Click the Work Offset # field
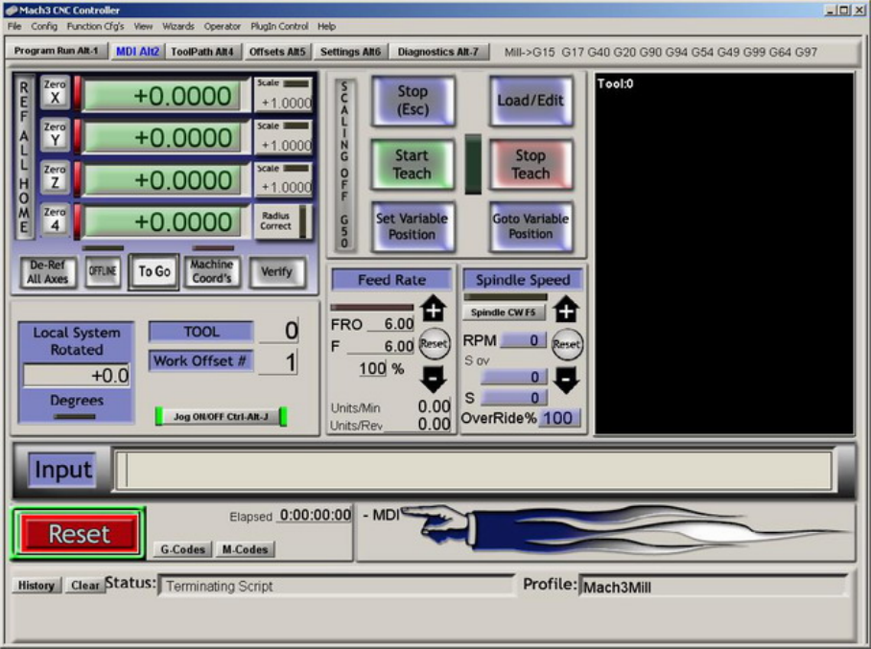This screenshot has width=871, height=649. click(x=278, y=362)
